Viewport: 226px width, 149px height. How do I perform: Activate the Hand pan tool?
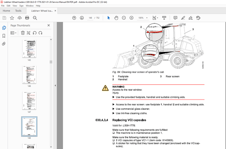point(116,18)
